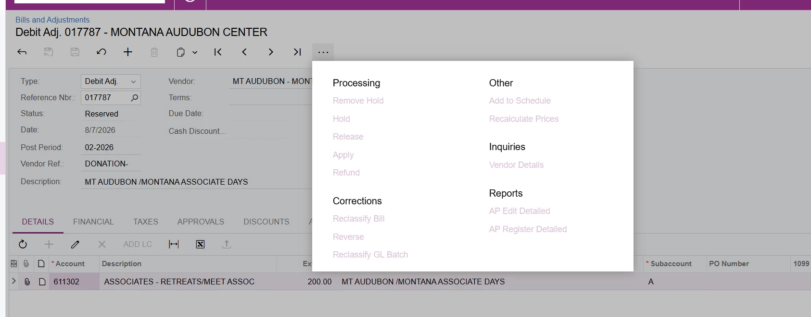The height and width of the screenshot is (317, 811).
Task: Click the Post Period field
Action: pos(111,147)
